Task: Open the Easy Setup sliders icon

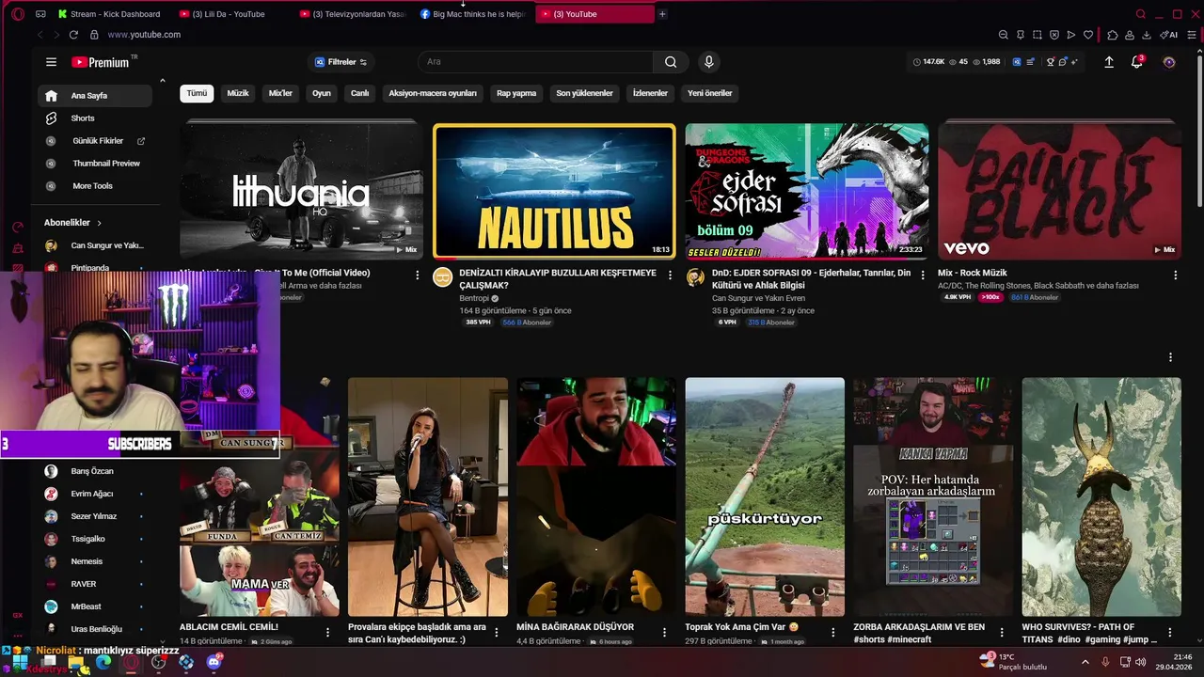Action: [1190, 35]
